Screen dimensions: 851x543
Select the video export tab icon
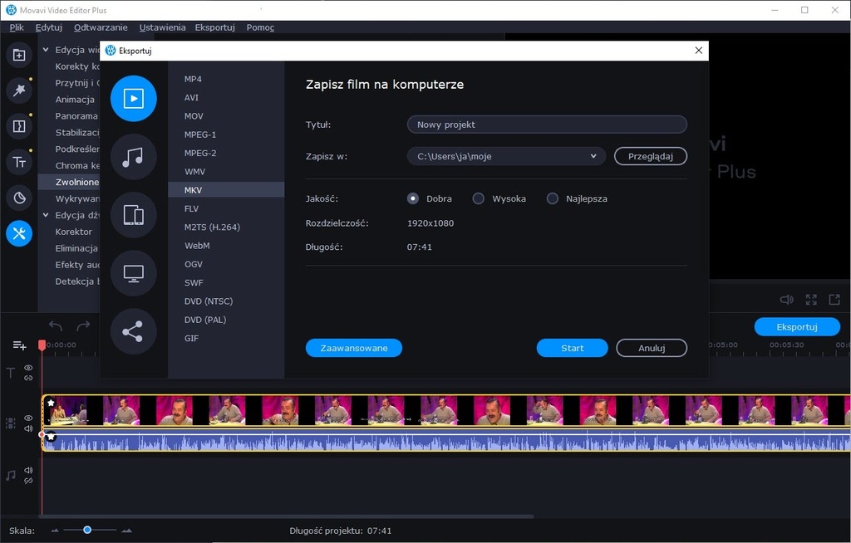[133, 99]
